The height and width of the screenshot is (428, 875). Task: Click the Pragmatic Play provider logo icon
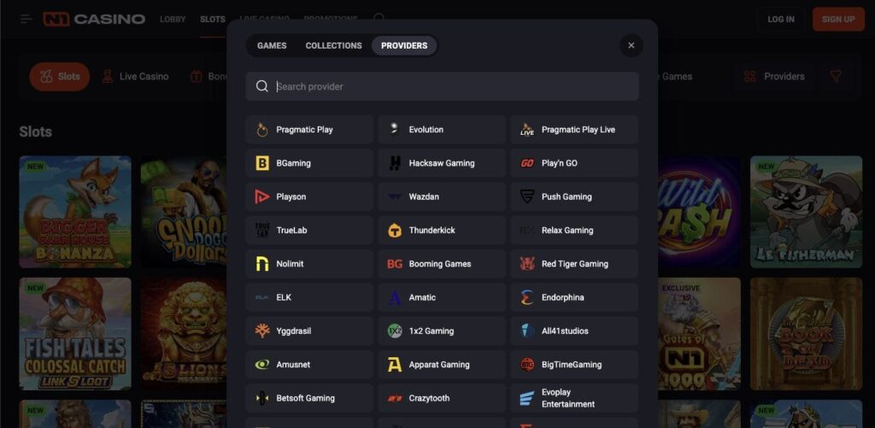262,130
